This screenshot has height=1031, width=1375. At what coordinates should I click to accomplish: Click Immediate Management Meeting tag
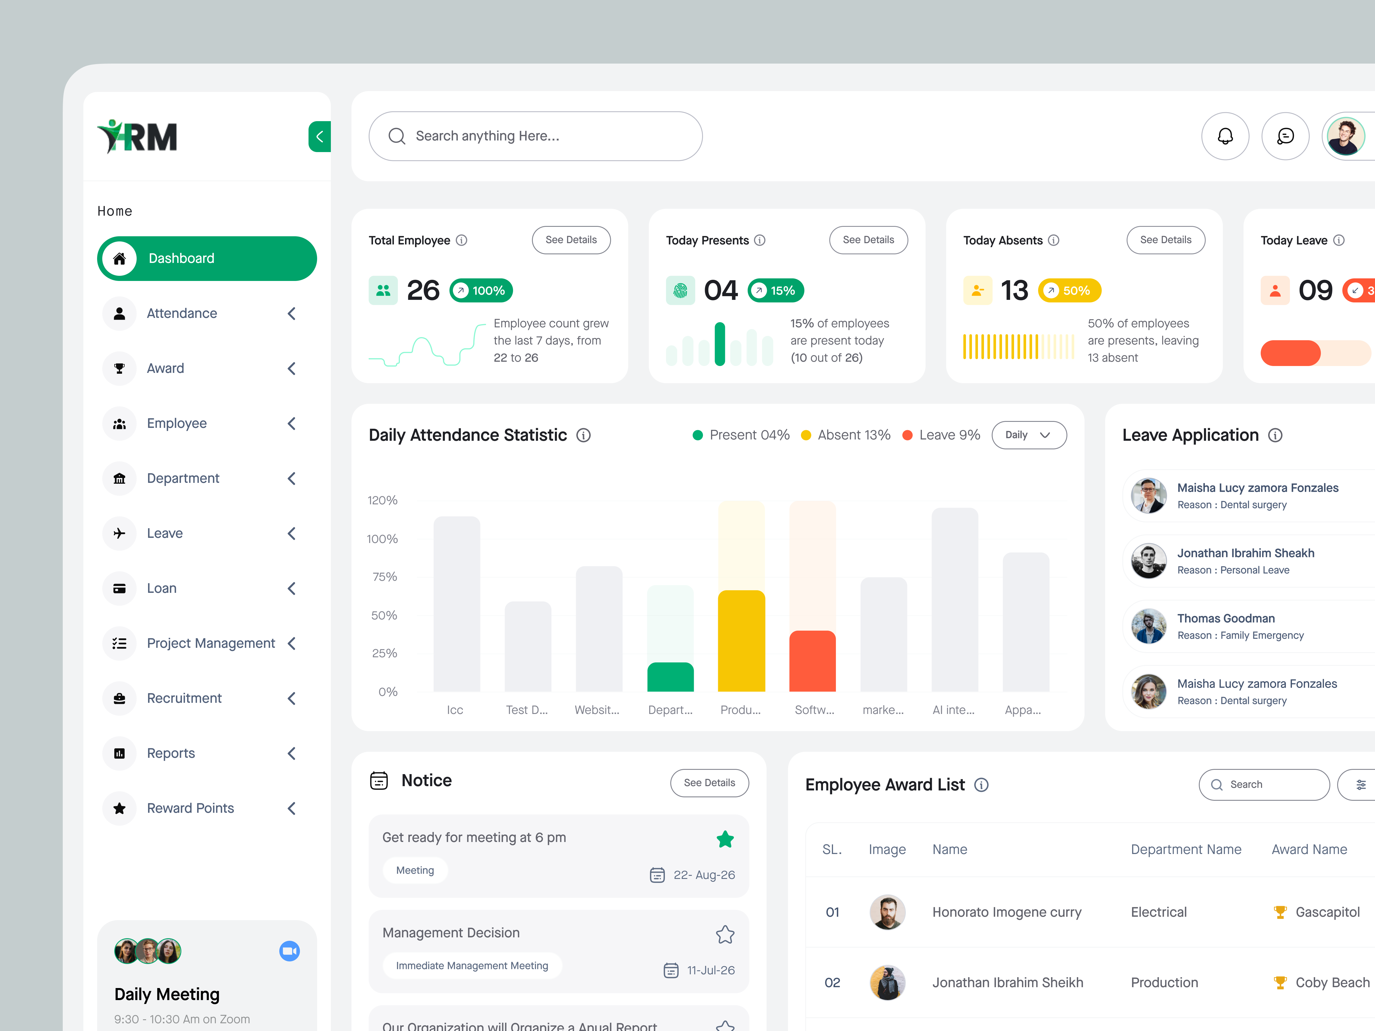[472, 966]
